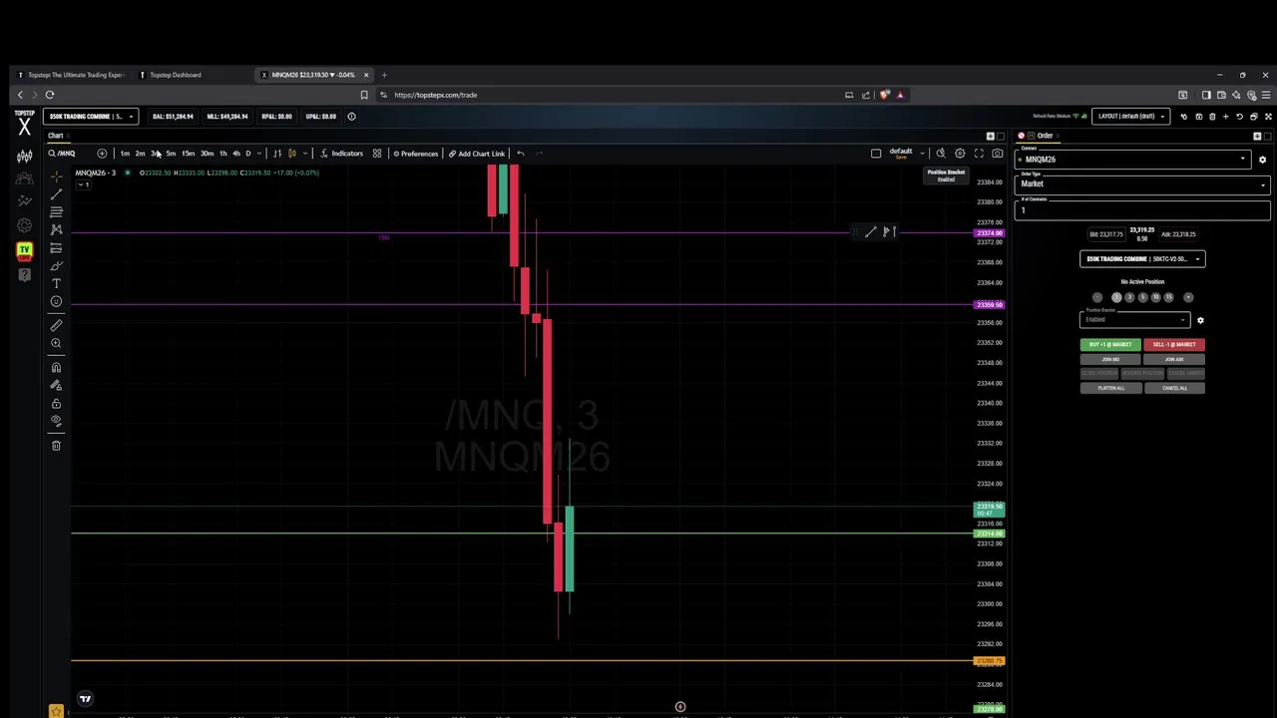This screenshot has height=718, width=1277.
Task: Switch chart to the 15m timeframe
Action: pyautogui.click(x=188, y=154)
